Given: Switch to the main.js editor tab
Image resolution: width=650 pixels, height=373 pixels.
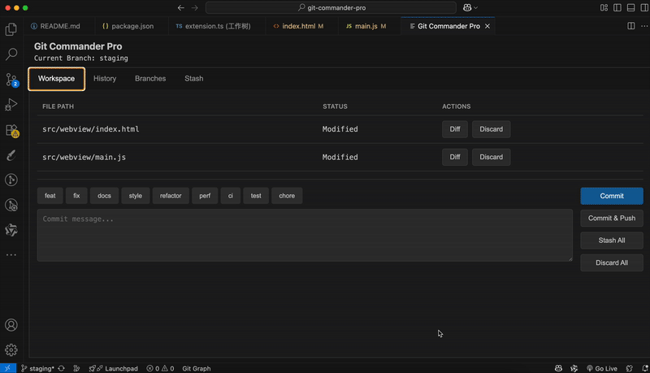Looking at the screenshot, I should click(x=369, y=26).
